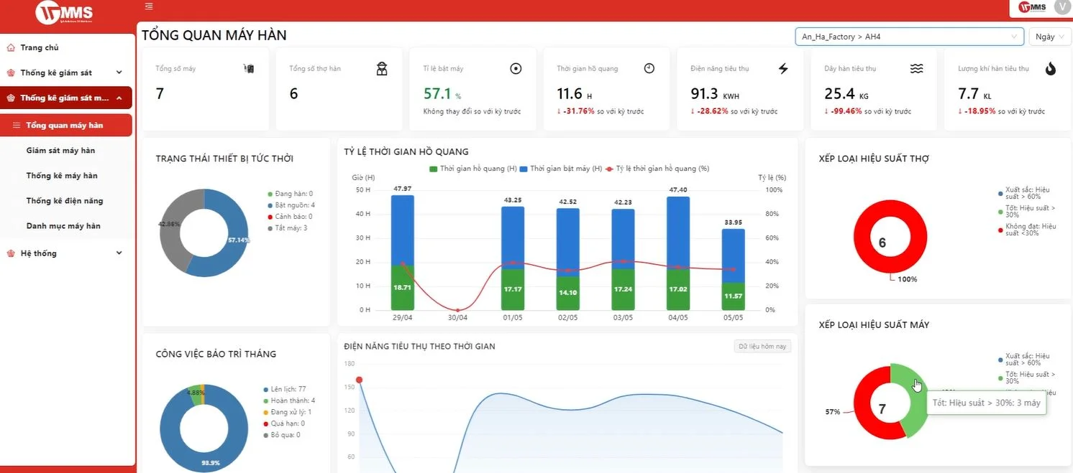The width and height of the screenshot is (1073, 473).
Task: Click the Dữ liệu hôm nay button
Action: click(x=762, y=347)
